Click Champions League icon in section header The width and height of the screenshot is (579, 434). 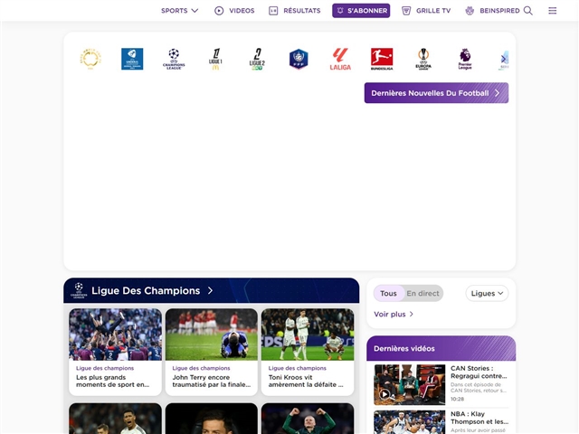click(79, 290)
